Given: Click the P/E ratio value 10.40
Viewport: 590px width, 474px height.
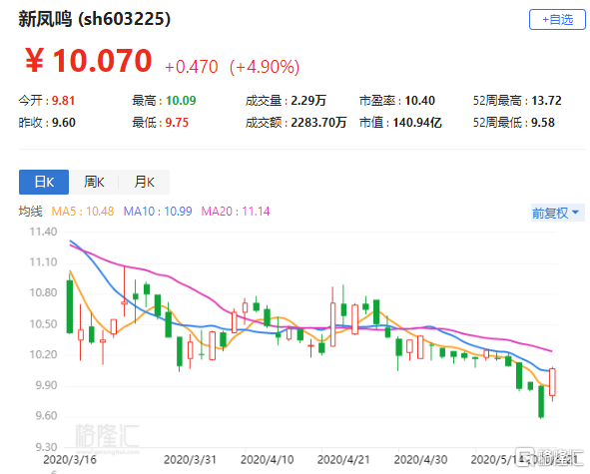Looking at the screenshot, I should pyautogui.click(x=420, y=101).
